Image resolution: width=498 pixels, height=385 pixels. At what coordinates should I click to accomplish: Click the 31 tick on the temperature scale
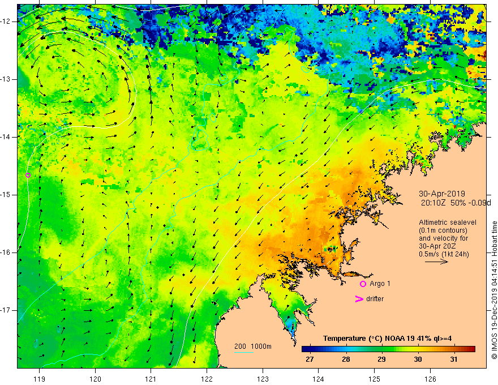click(454, 360)
